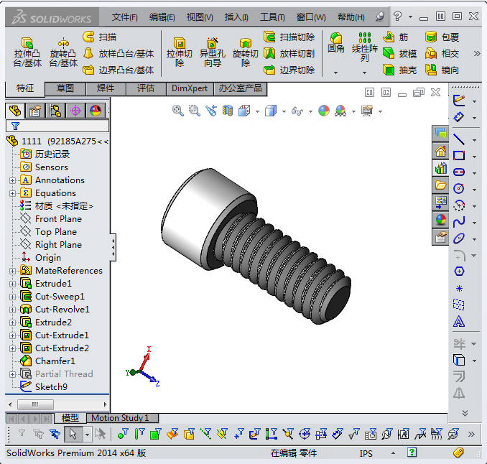487x464 pixels.
Task: Click the edit appearance color ball icon
Action: point(324,111)
